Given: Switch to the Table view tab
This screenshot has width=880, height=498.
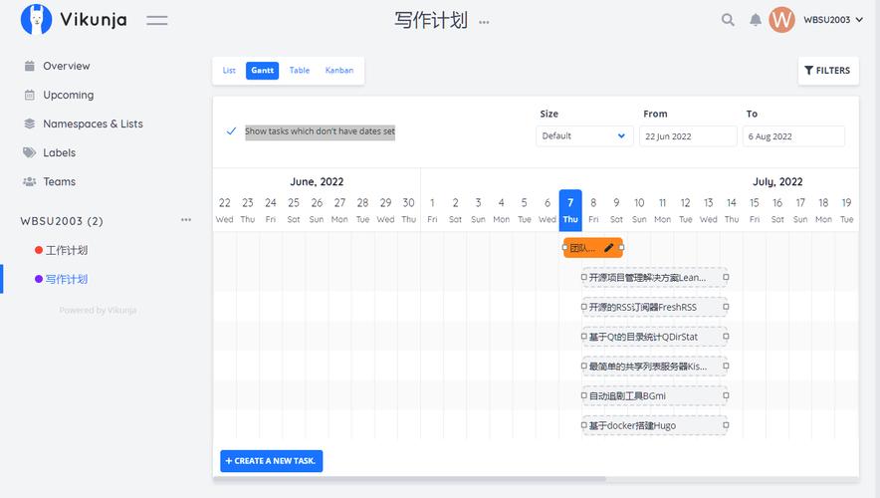Looking at the screenshot, I should pos(300,70).
